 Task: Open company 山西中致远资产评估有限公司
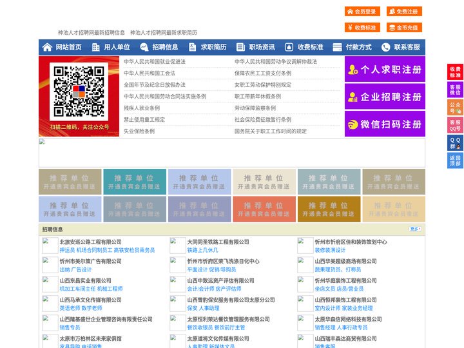pyautogui.click(x=221, y=280)
